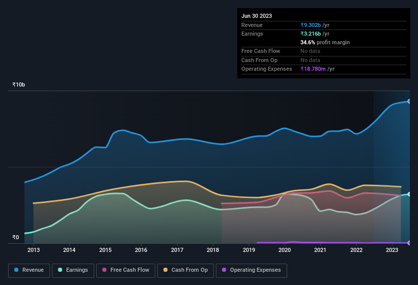Toggle the Revenue series label in legend

pos(33,270)
